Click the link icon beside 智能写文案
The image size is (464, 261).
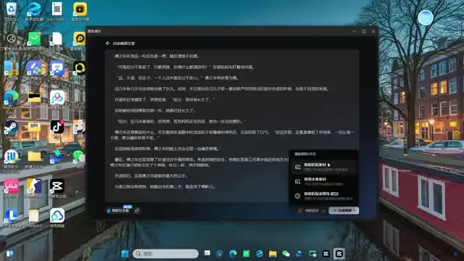(x=137, y=211)
